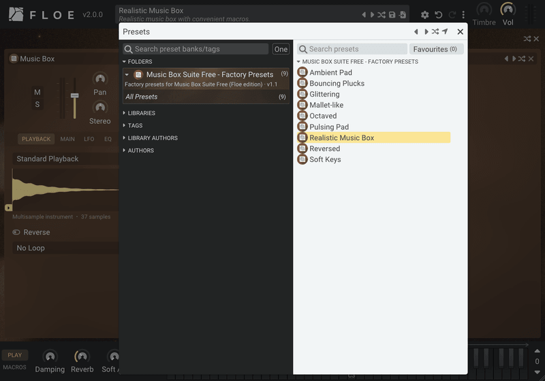This screenshot has height=381, width=545.
Task: Collapse the FOLDERS section
Action: tap(138, 61)
